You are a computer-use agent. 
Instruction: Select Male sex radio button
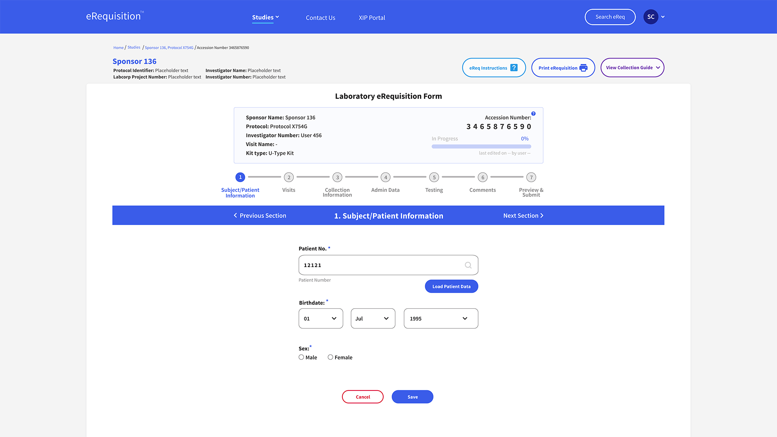(x=301, y=357)
